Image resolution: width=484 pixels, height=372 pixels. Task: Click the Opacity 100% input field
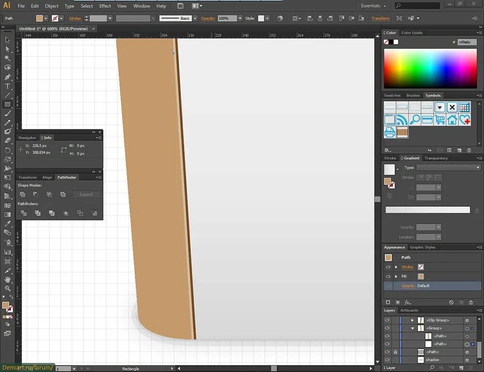click(227, 18)
